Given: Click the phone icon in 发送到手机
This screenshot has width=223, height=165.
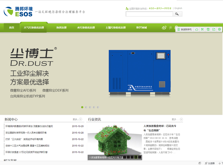Looking at the screenshot, I should 178,29.
